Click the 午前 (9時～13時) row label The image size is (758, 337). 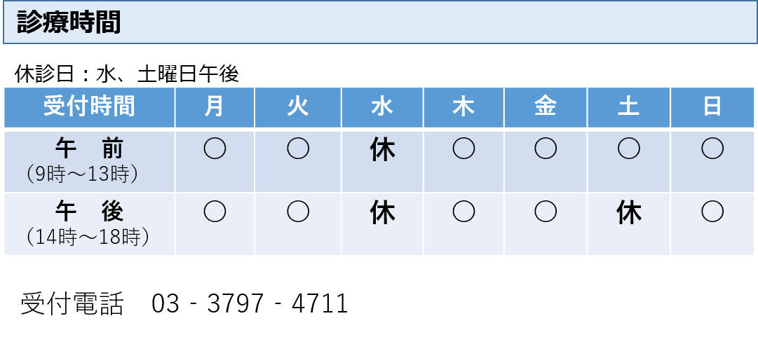[x=90, y=161]
